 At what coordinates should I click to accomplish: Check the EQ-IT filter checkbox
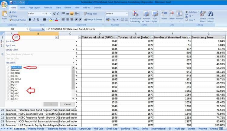(10, 84)
